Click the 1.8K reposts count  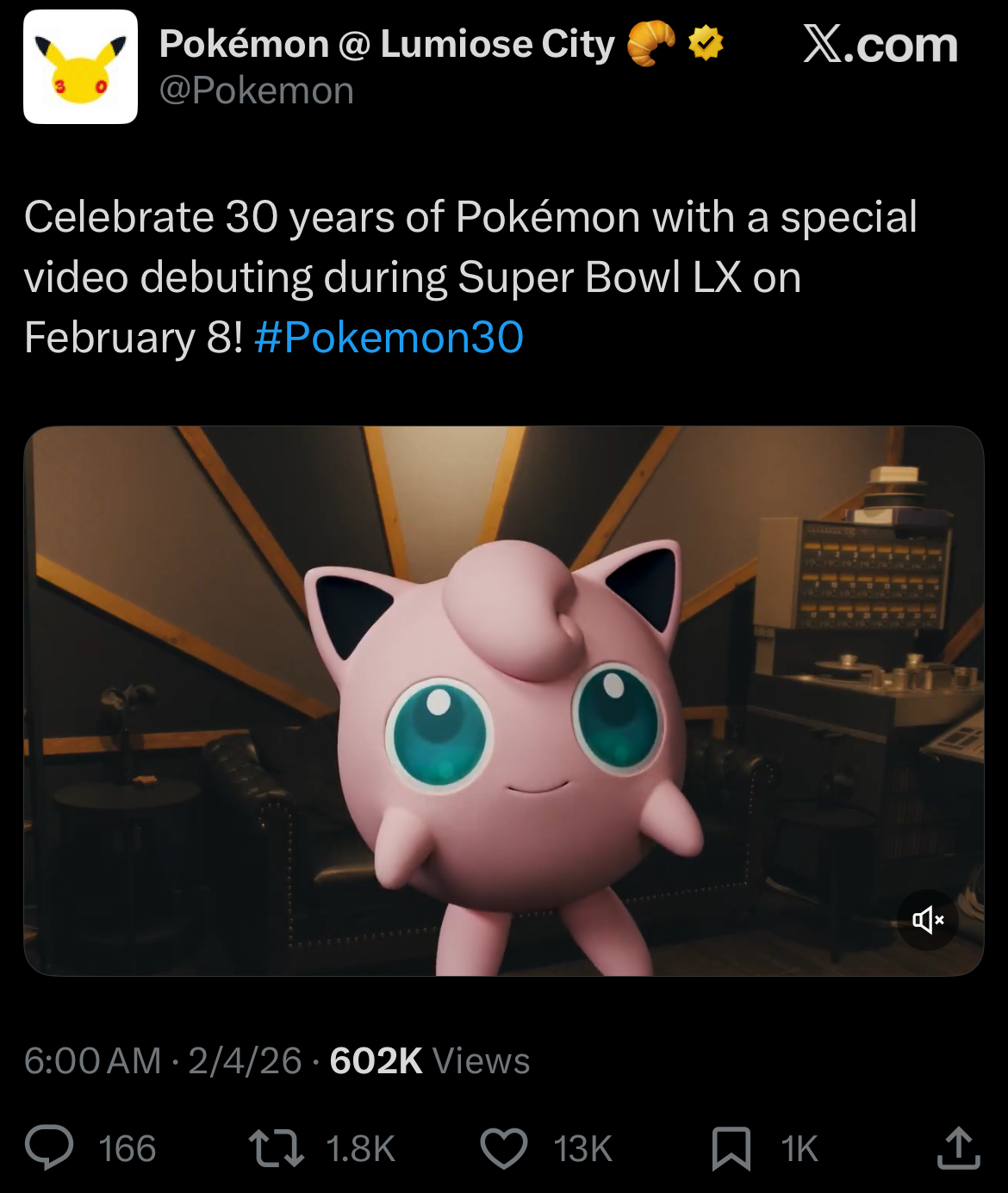(360, 1149)
